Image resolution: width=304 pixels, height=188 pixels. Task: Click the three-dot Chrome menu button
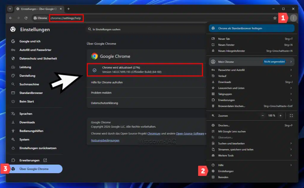tap(293, 18)
